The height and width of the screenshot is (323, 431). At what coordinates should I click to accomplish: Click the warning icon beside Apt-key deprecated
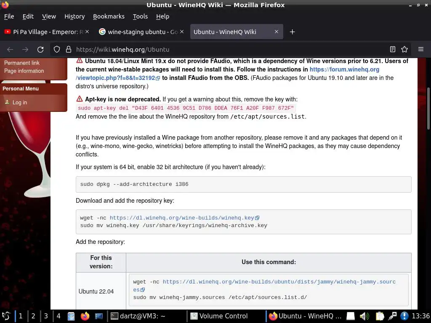pyautogui.click(x=80, y=99)
